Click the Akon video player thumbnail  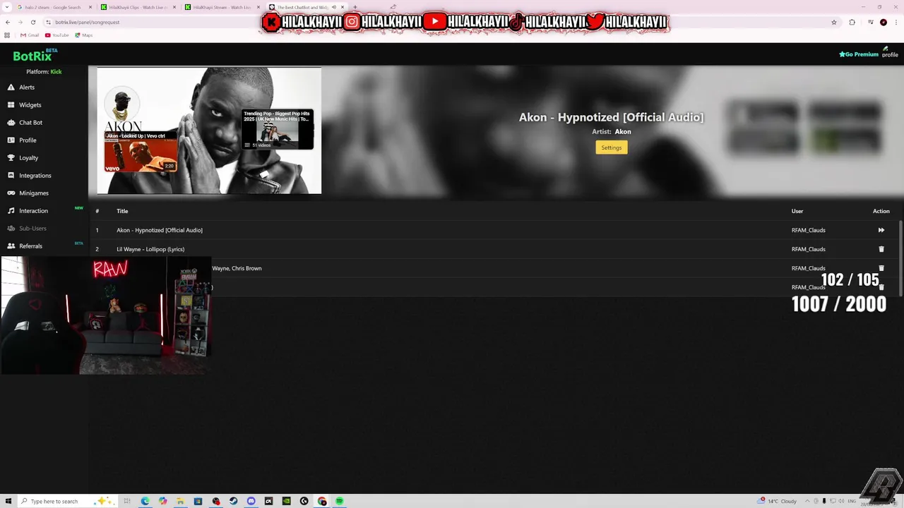(x=209, y=131)
